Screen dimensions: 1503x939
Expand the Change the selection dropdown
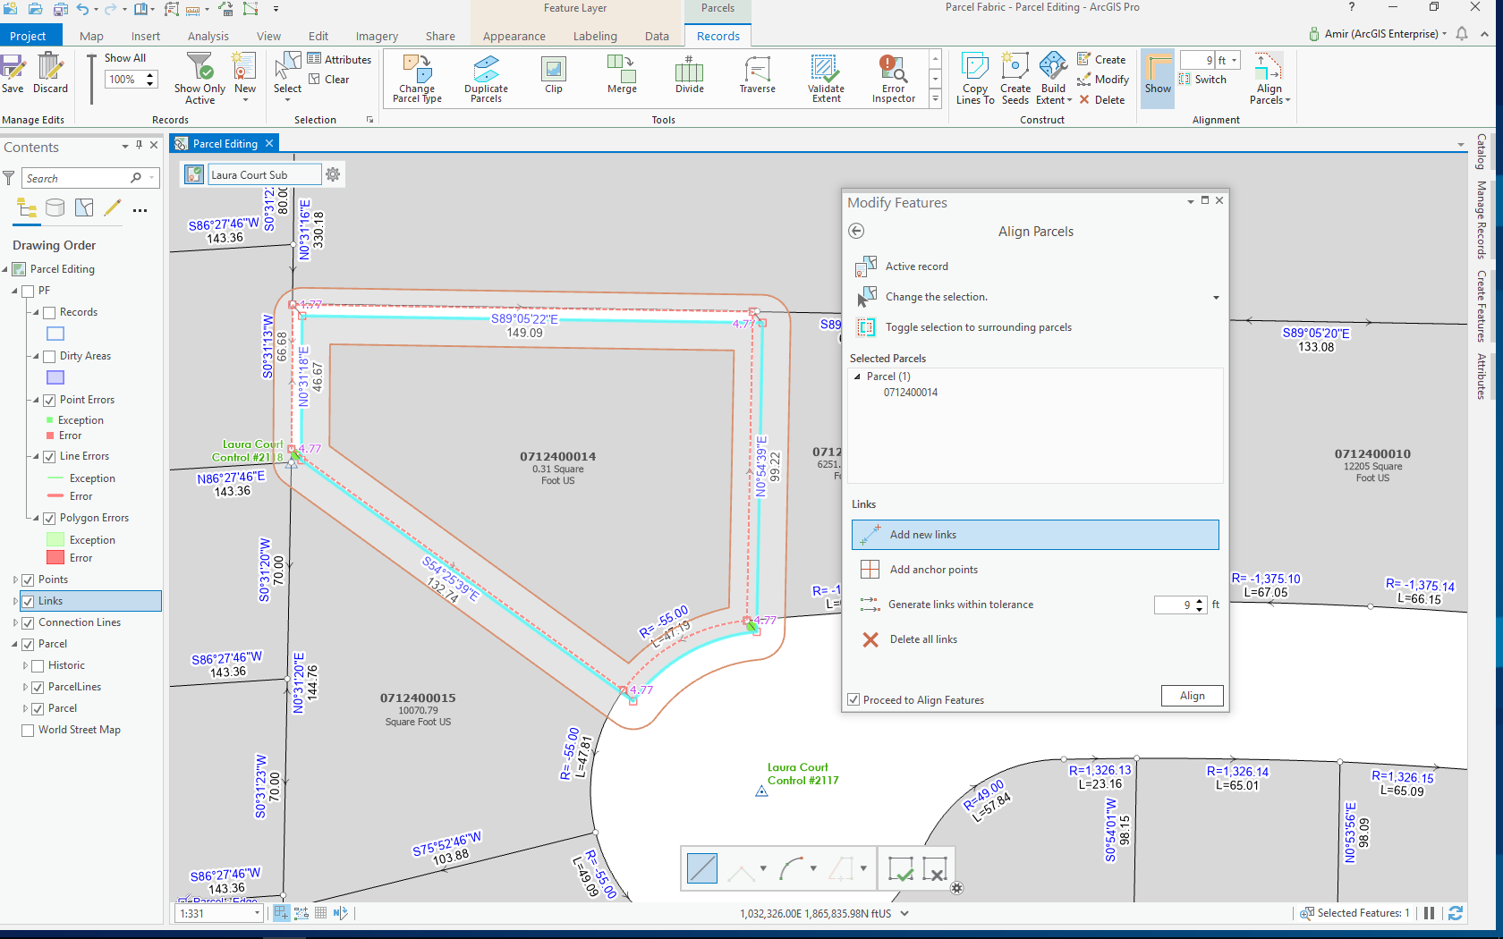tap(1215, 297)
